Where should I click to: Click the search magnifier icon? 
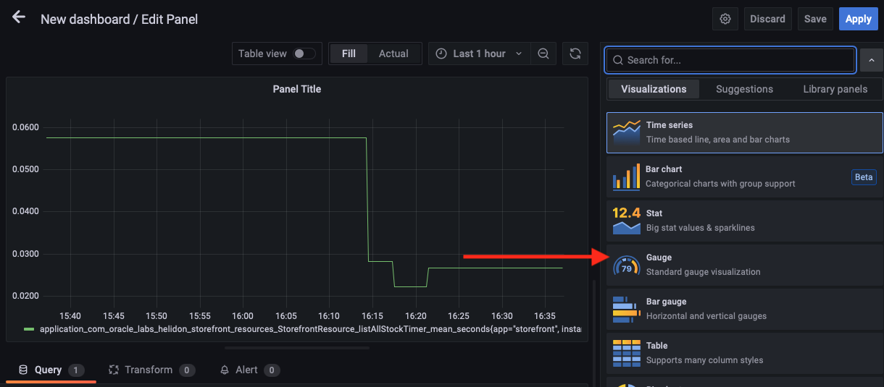point(618,60)
